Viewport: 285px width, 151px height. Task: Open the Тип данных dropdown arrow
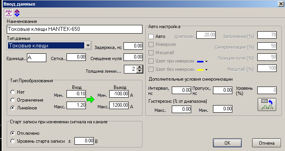[88, 45]
